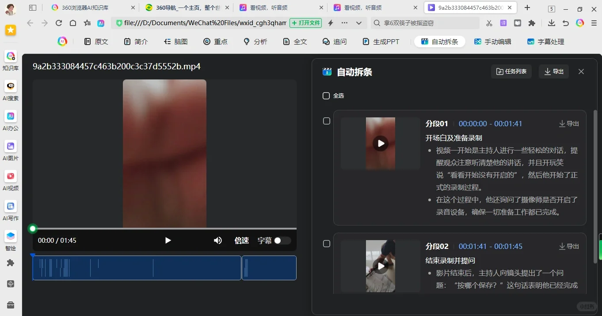Image resolution: width=602 pixels, height=316 pixels.
Task: Mute the video volume speaker icon
Action: (217, 241)
